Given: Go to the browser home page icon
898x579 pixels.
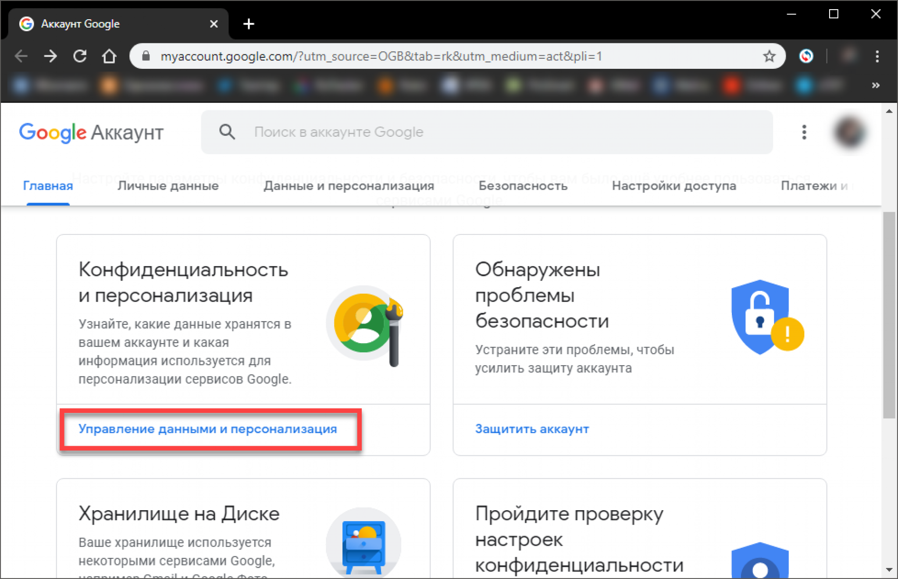Looking at the screenshot, I should [x=109, y=56].
